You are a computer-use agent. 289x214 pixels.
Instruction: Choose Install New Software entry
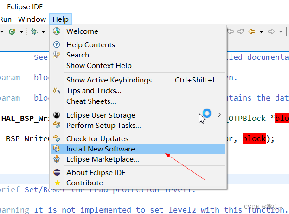point(138,149)
